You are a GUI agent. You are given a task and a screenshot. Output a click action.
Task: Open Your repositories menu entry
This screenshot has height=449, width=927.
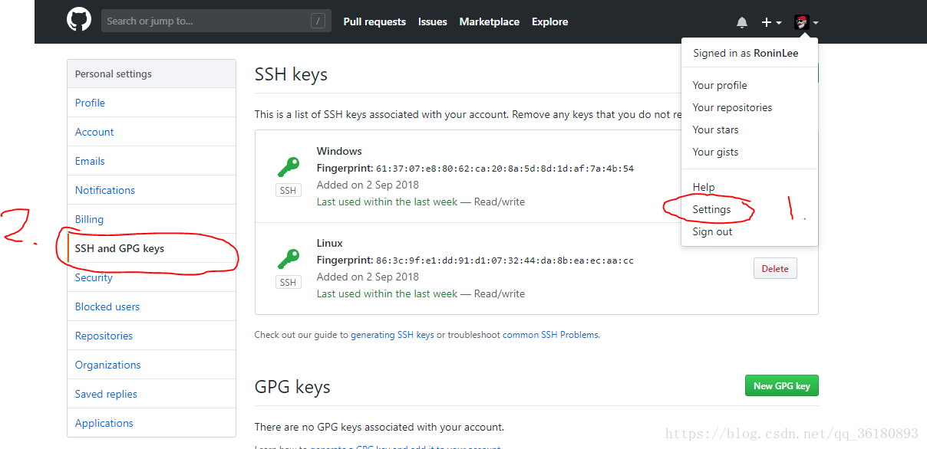732,107
